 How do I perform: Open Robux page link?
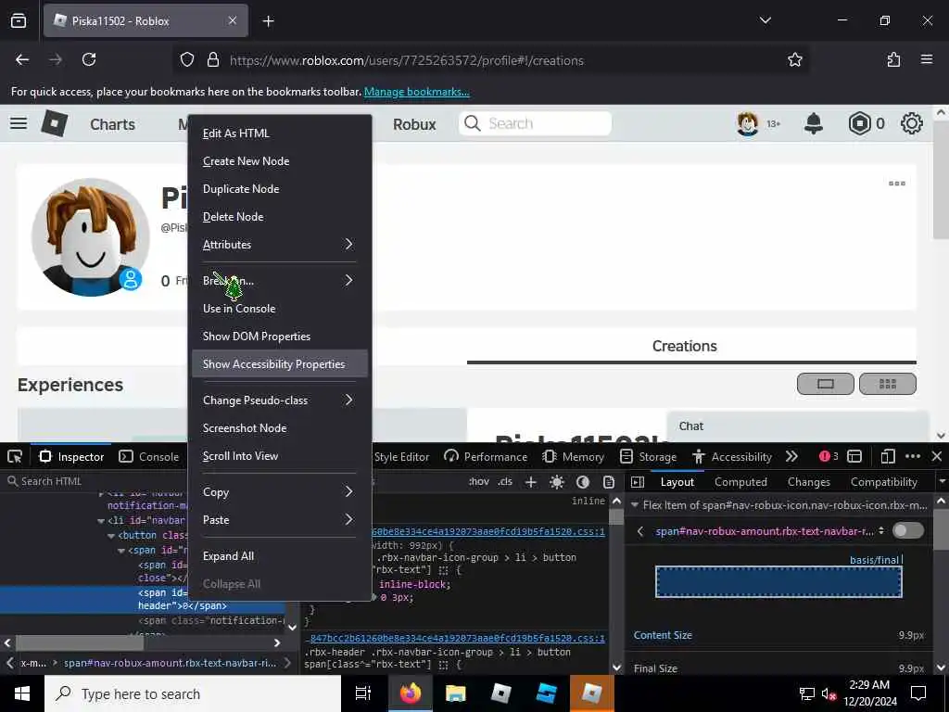(x=414, y=124)
